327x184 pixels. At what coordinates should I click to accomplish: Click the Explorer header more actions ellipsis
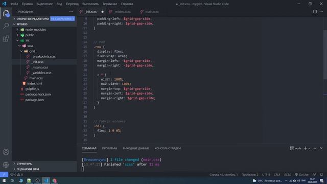(71, 12)
